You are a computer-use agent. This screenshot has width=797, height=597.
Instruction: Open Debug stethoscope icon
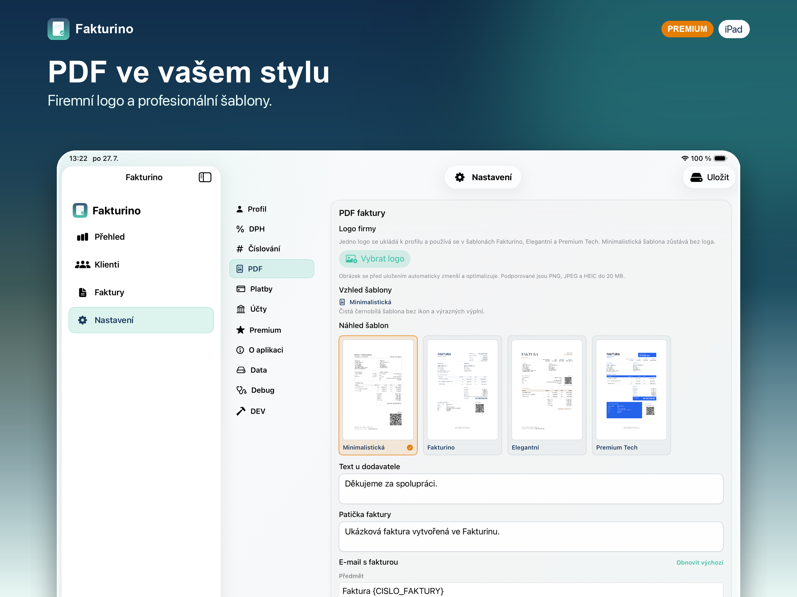pos(241,390)
